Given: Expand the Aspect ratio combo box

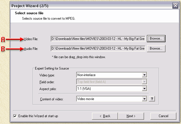Looking at the screenshot, I should pos(111,89).
